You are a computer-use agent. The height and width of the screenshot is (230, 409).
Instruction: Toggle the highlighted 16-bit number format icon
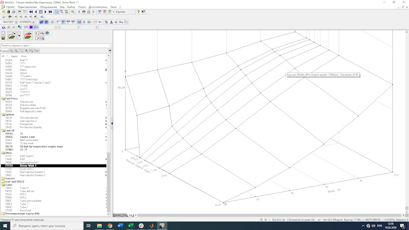pyautogui.click(x=63, y=22)
